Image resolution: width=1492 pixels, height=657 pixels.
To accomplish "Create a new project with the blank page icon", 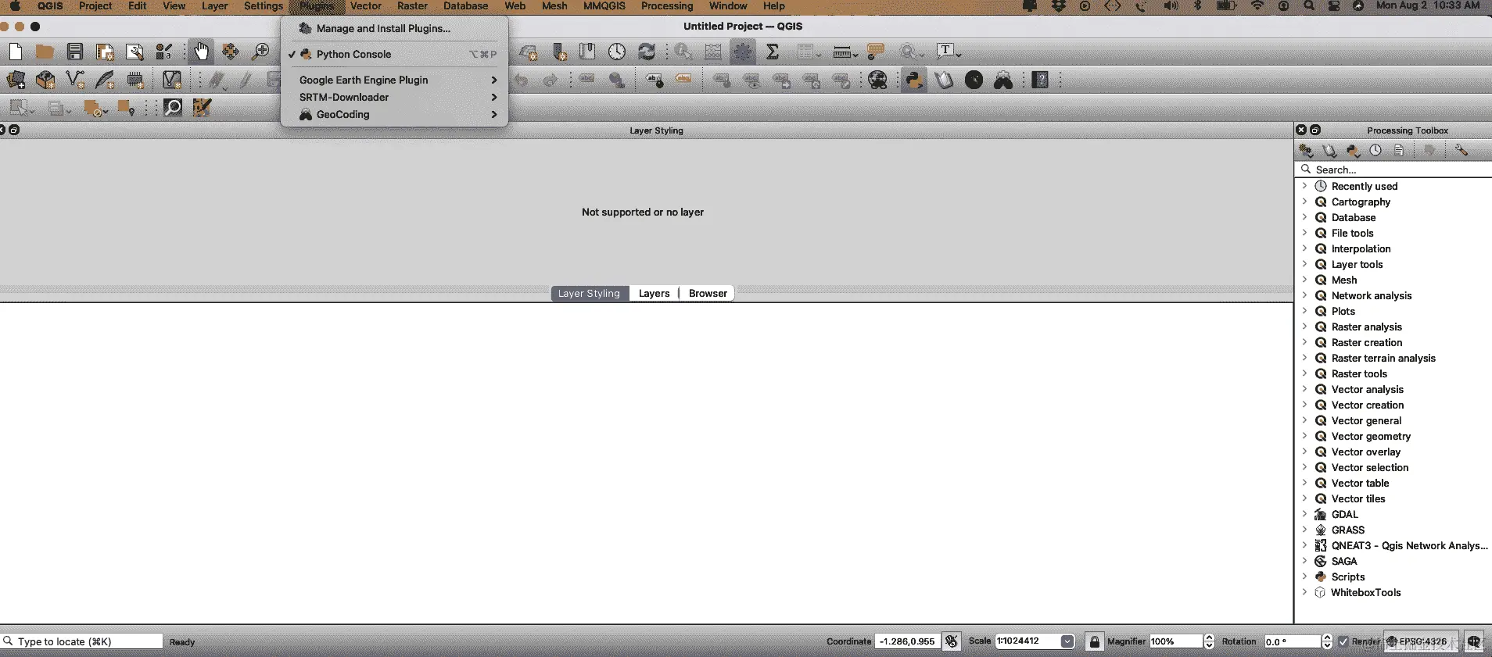I will (x=16, y=52).
